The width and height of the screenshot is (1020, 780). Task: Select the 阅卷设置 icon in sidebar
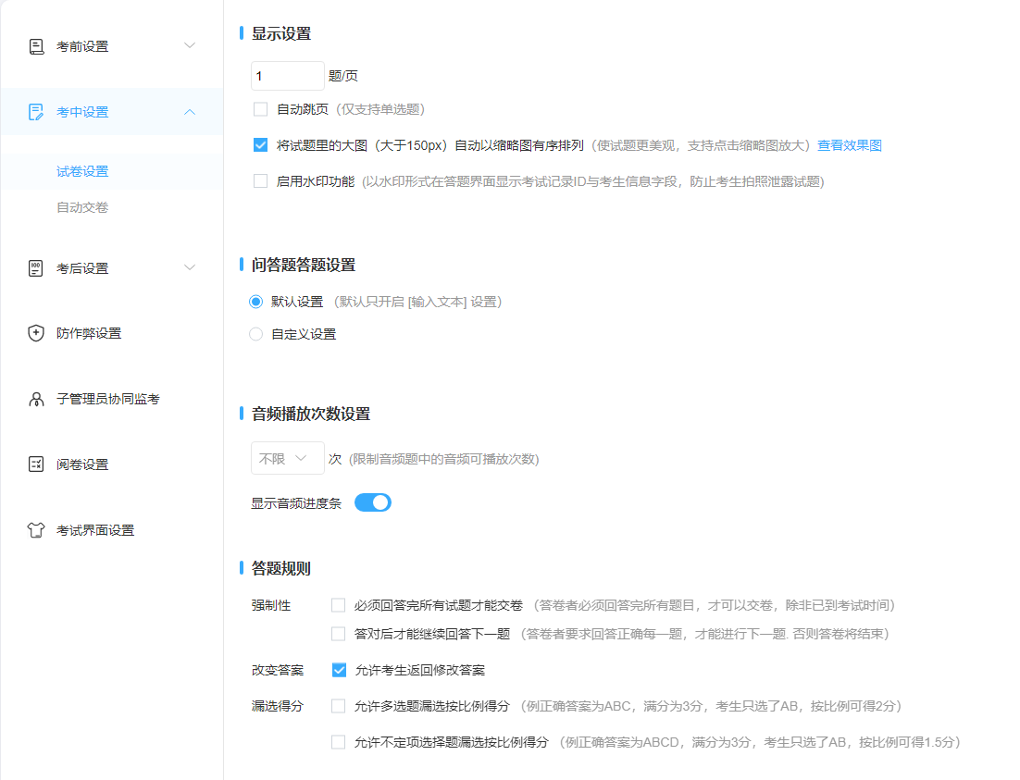37,464
